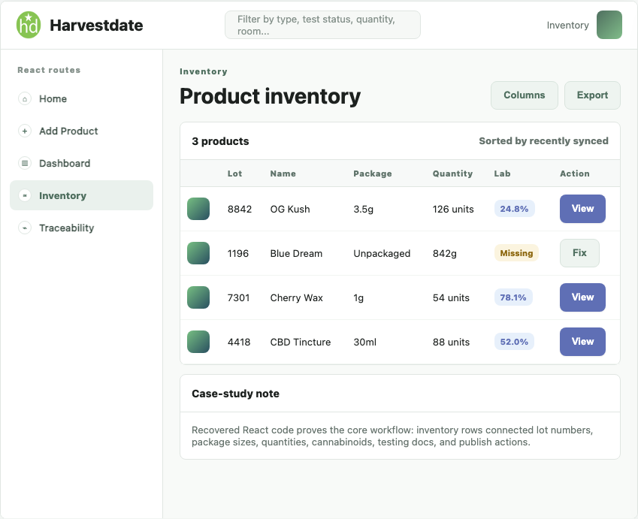Click the Unpackaged package cell

click(x=382, y=253)
